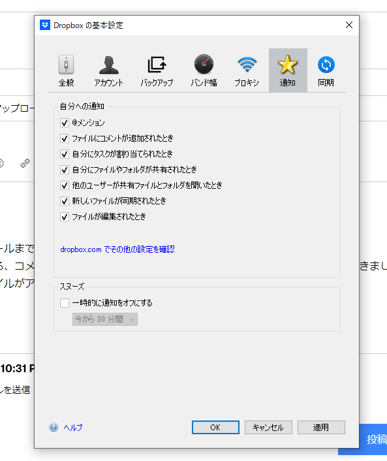Open the バンド幅 (Bandwidth) settings tab
Screen dimensions: 387x461
(204, 71)
